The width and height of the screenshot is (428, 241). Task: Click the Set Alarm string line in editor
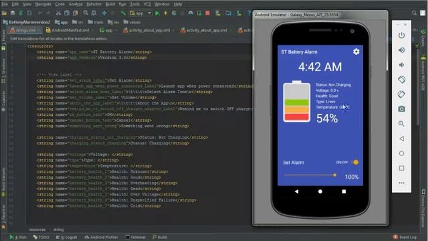click(x=94, y=80)
